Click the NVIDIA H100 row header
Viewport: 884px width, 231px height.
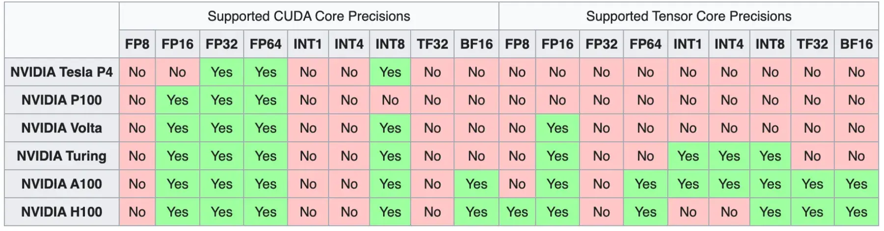(x=61, y=212)
